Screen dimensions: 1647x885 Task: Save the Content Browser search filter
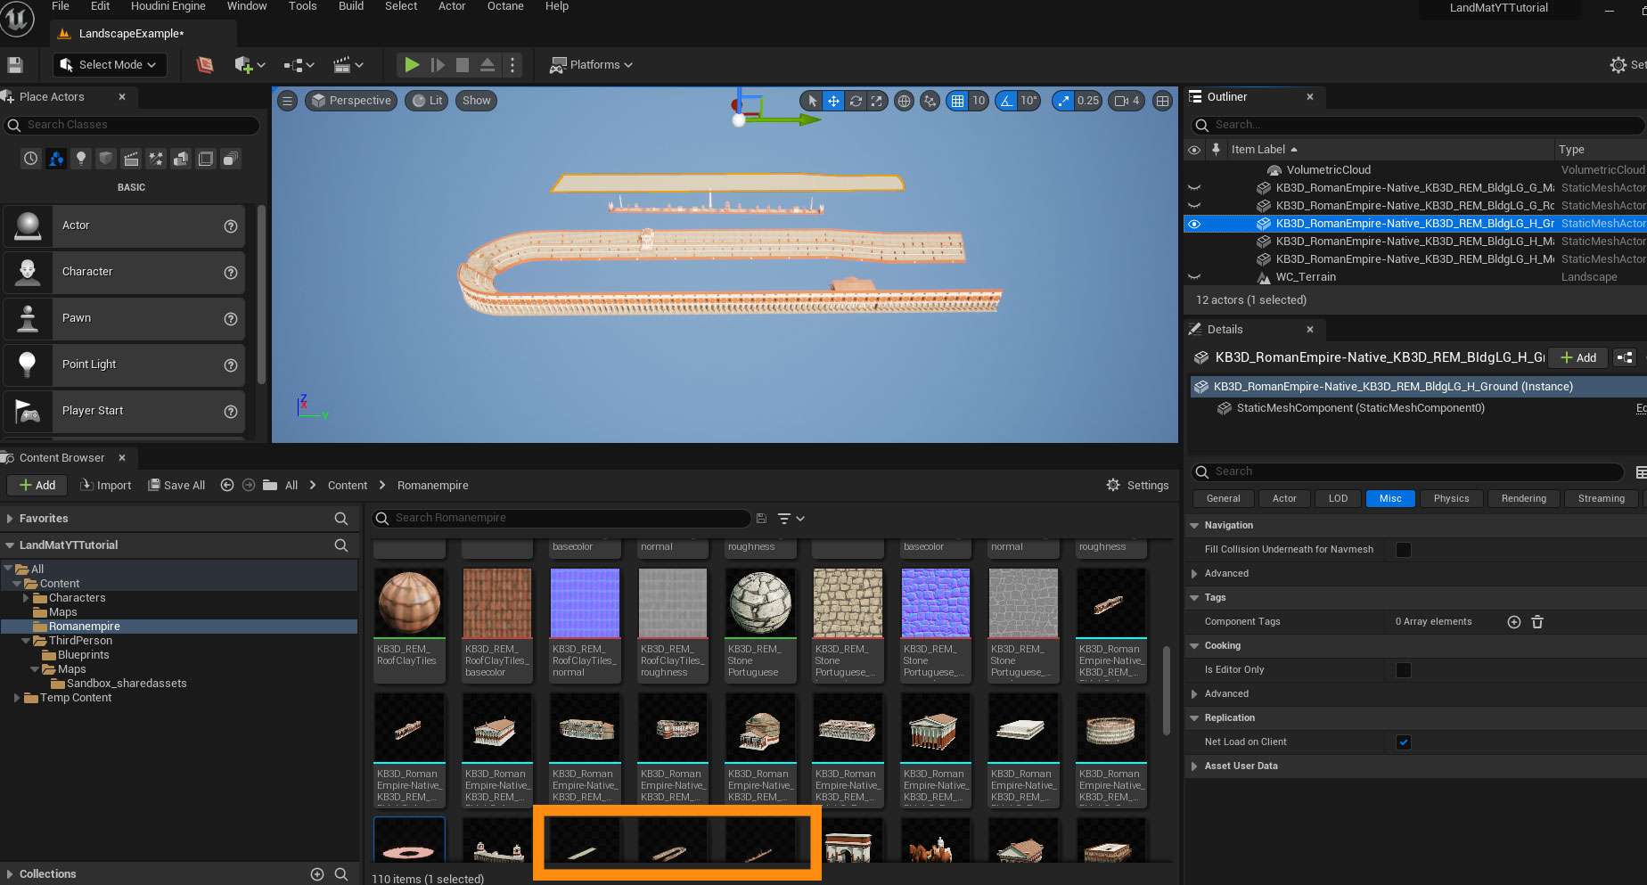pyautogui.click(x=761, y=518)
